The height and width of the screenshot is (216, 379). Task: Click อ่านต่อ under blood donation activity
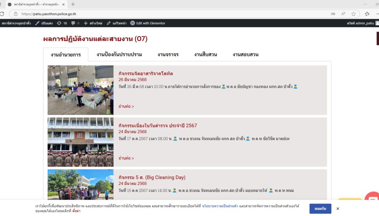pyautogui.click(x=126, y=106)
